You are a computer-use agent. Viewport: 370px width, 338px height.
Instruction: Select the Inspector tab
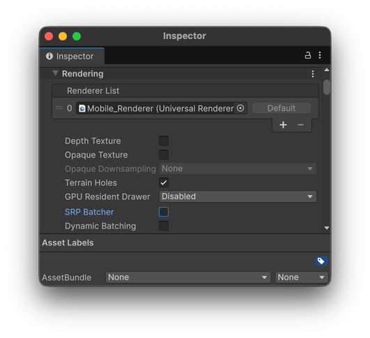click(72, 56)
